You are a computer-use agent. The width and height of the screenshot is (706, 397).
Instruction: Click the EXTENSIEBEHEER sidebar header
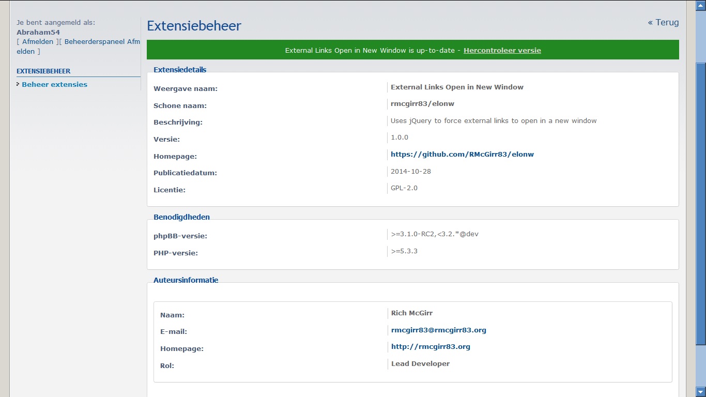[43, 71]
